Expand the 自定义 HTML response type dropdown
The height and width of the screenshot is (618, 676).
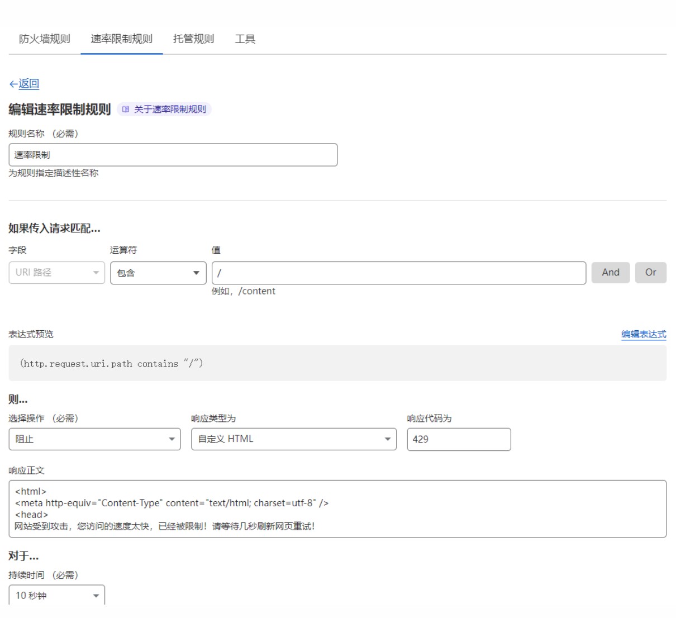pyautogui.click(x=293, y=439)
